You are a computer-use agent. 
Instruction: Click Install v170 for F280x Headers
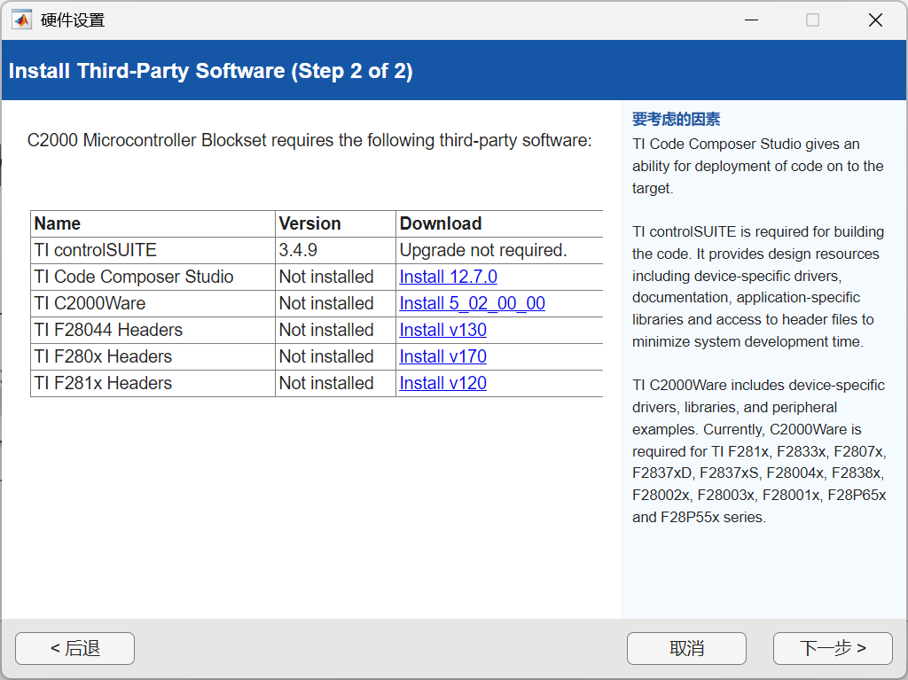click(x=443, y=356)
